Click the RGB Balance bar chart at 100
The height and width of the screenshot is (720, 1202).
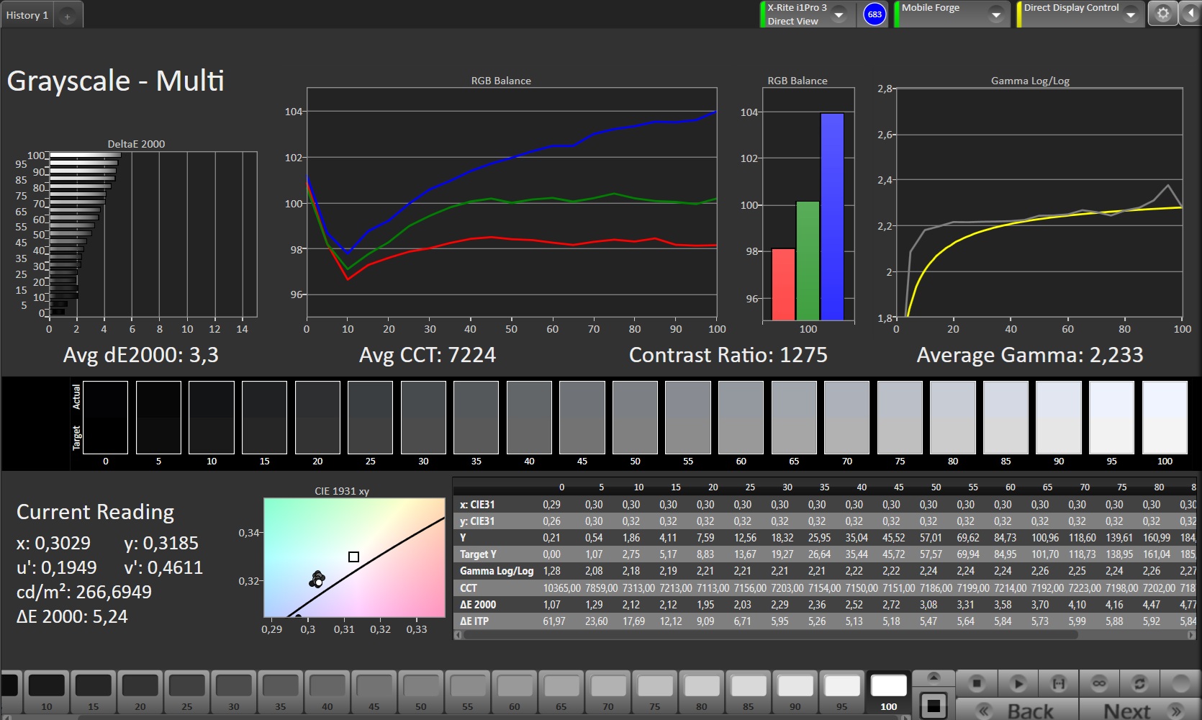click(x=808, y=204)
